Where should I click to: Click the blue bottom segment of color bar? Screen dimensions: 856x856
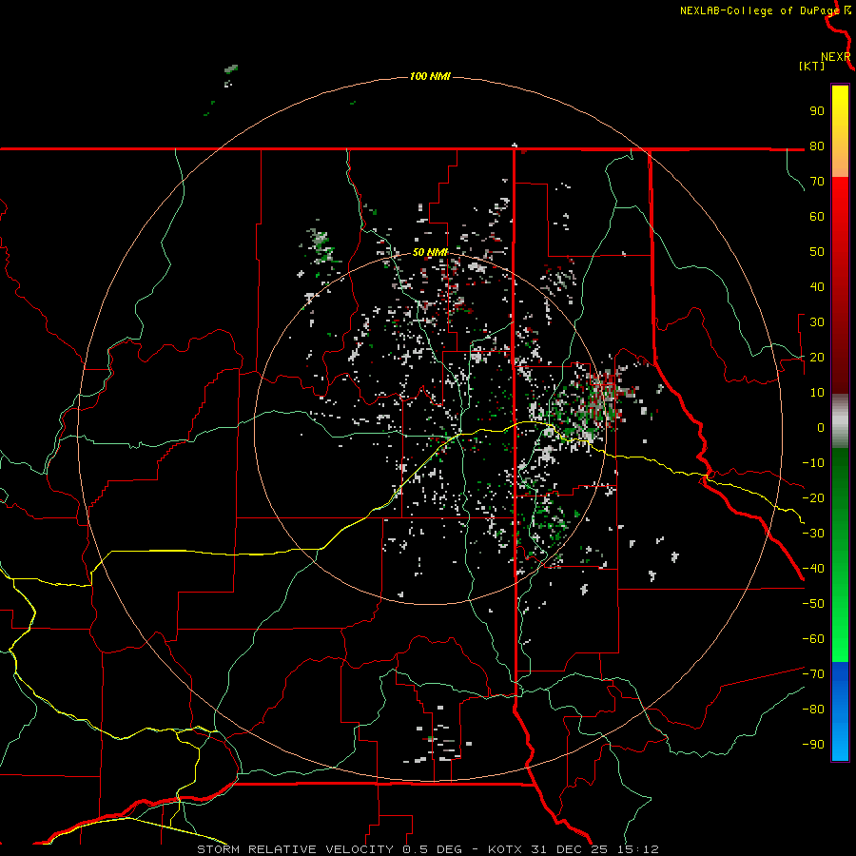840,711
